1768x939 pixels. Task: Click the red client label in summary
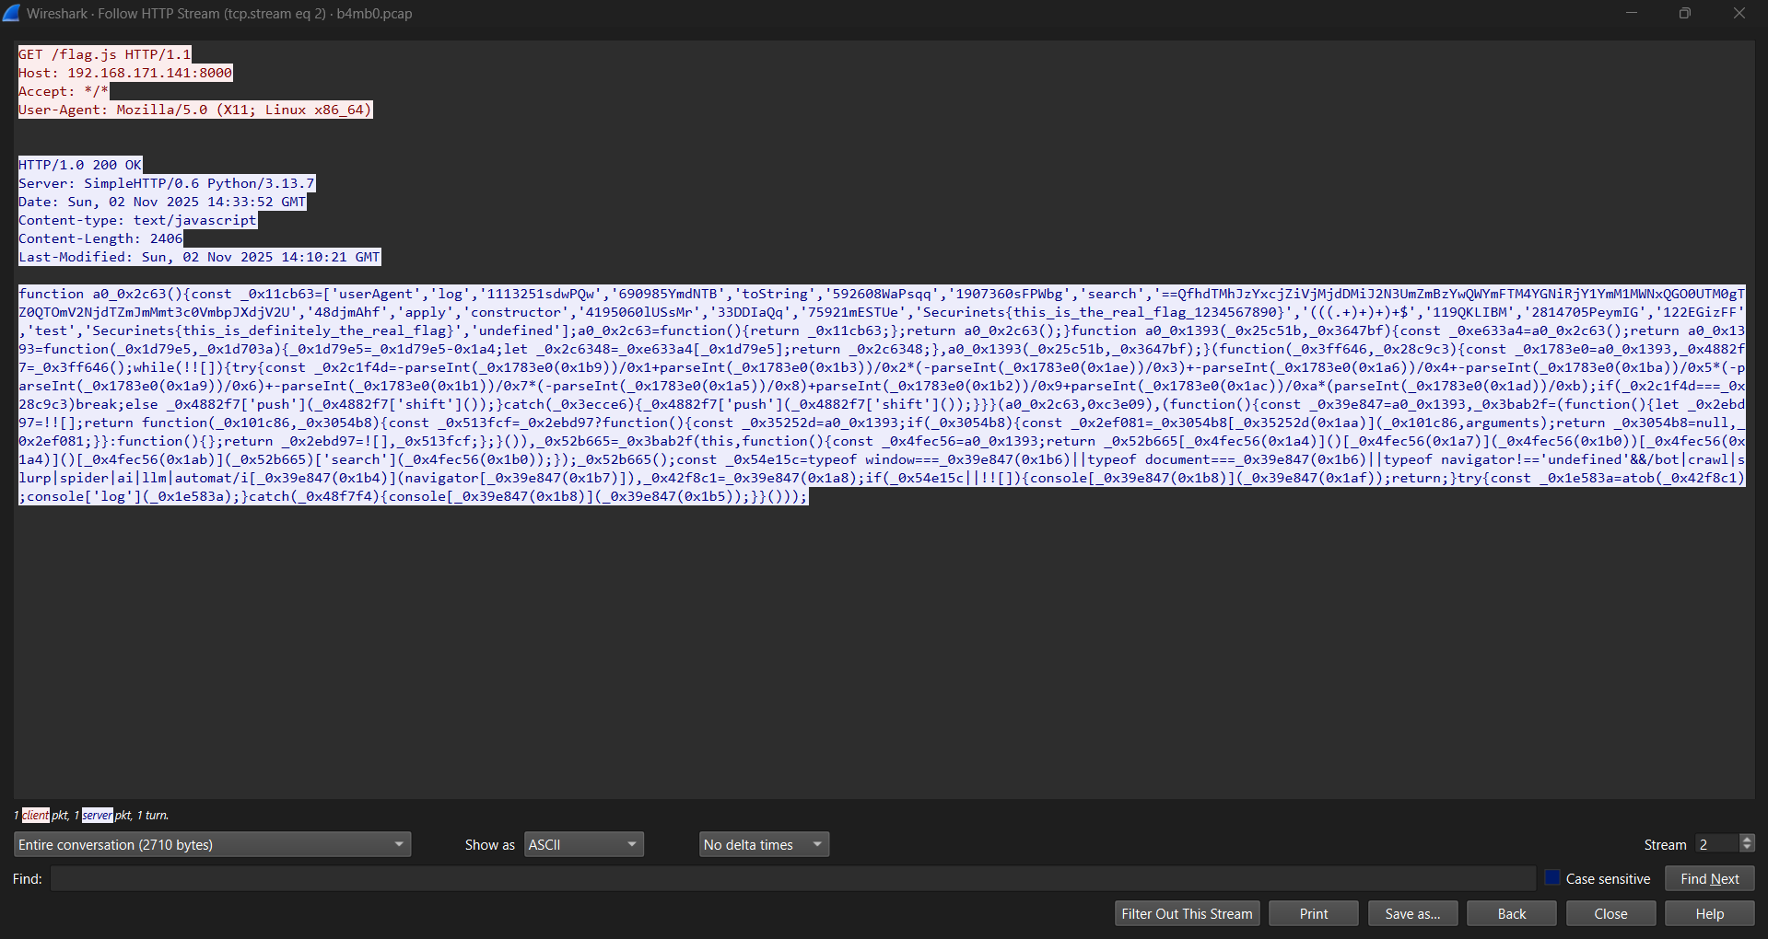coord(36,815)
